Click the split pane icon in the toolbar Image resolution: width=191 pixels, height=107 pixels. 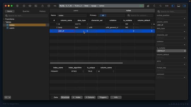167,6
